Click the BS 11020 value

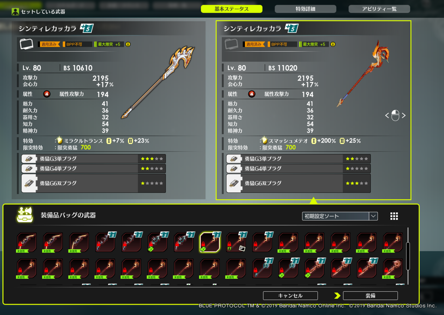tap(283, 68)
